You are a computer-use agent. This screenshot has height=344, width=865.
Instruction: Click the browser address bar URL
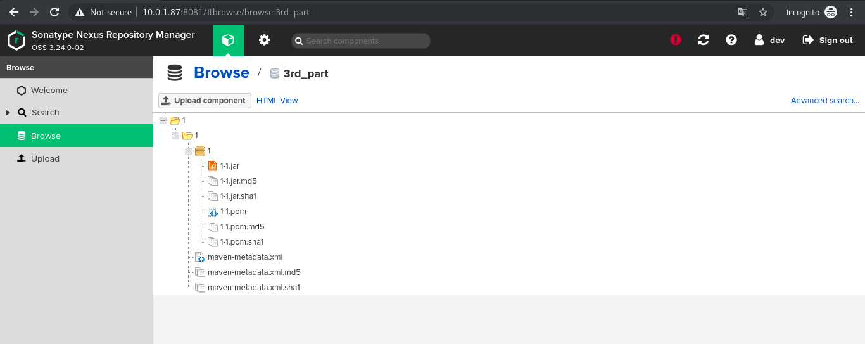226,12
